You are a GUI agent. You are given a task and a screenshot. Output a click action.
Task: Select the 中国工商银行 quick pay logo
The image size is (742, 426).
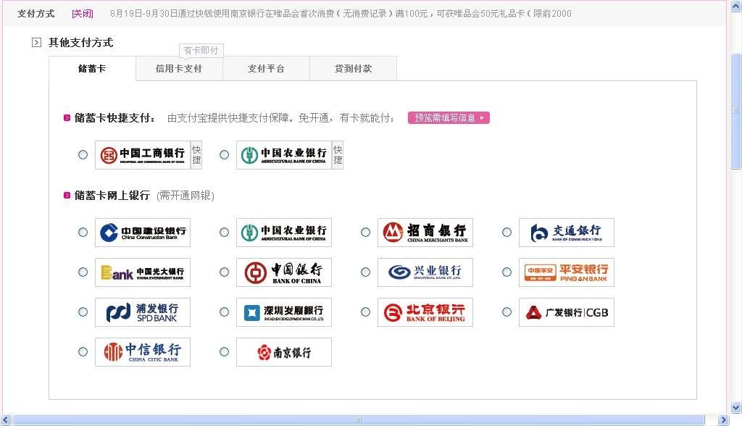click(142, 154)
